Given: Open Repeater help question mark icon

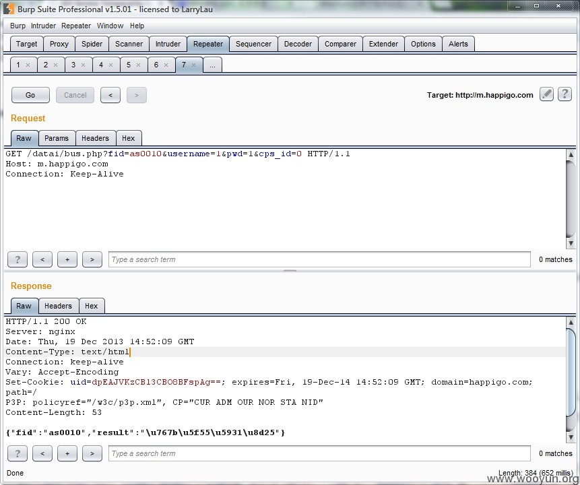Looking at the screenshot, I should (565, 94).
